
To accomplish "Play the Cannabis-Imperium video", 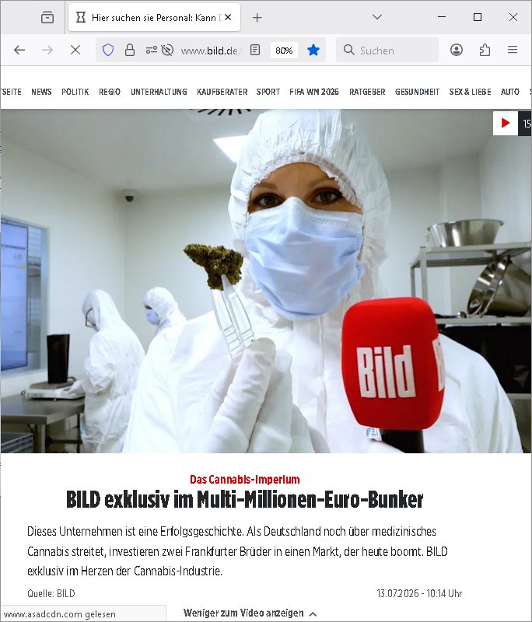I will (x=505, y=123).
